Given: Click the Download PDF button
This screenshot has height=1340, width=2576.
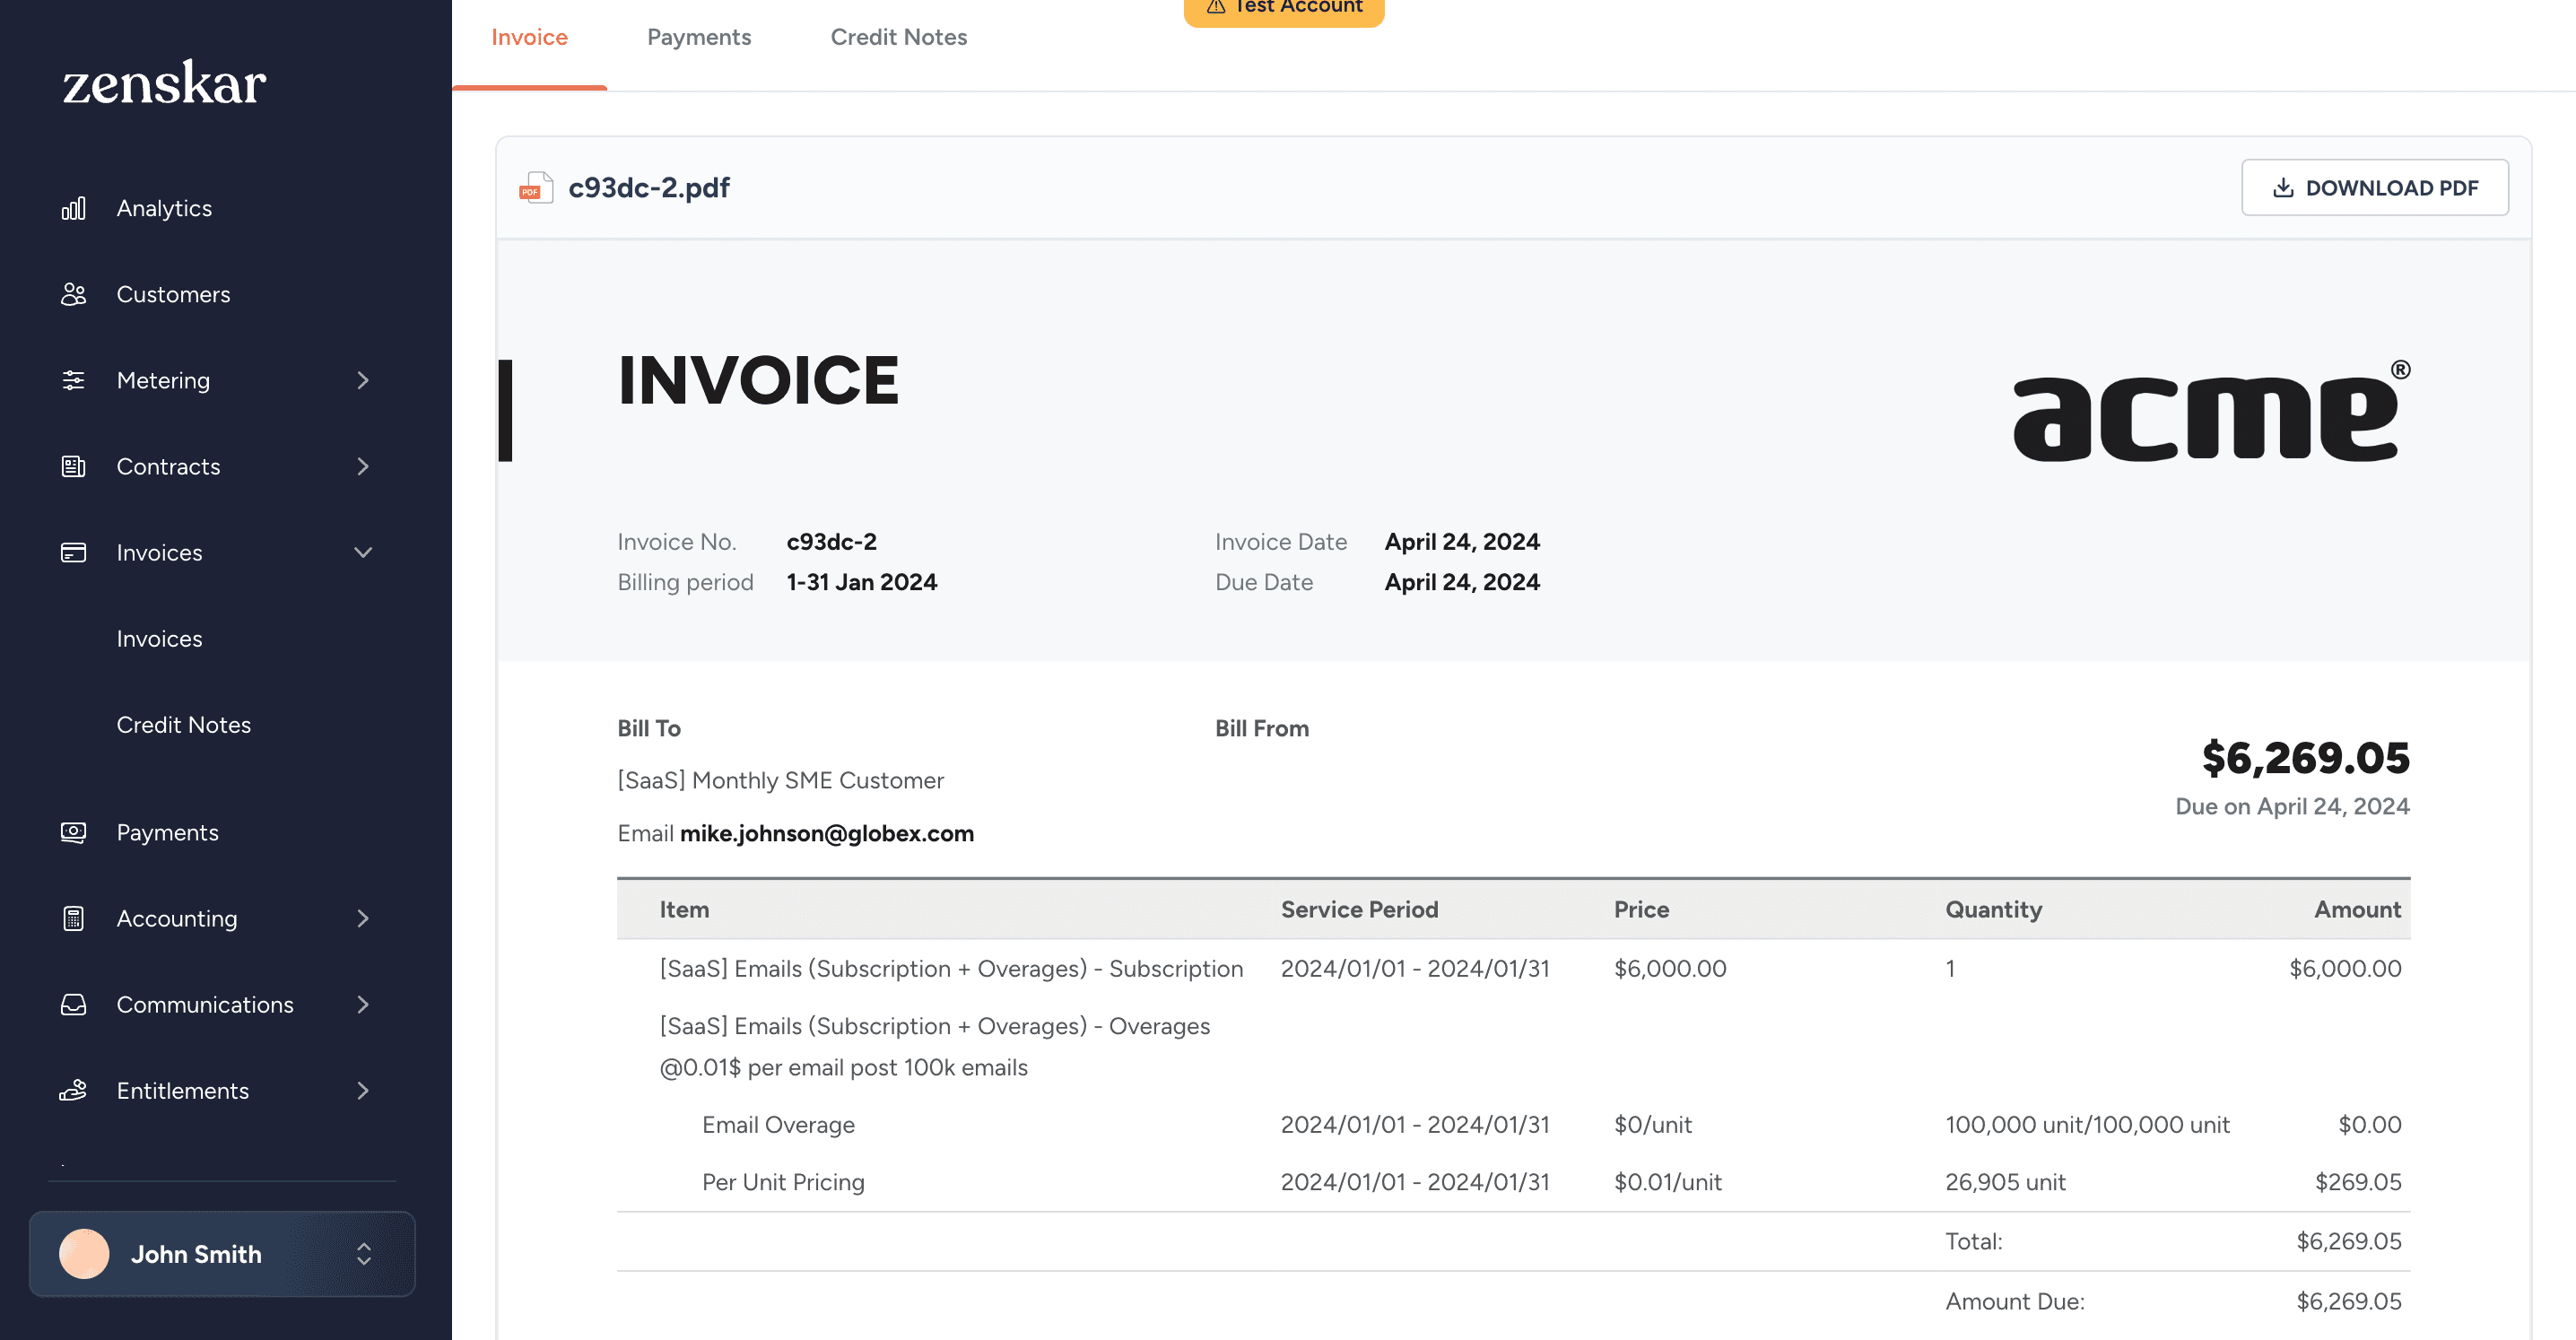Looking at the screenshot, I should pos(2374,187).
